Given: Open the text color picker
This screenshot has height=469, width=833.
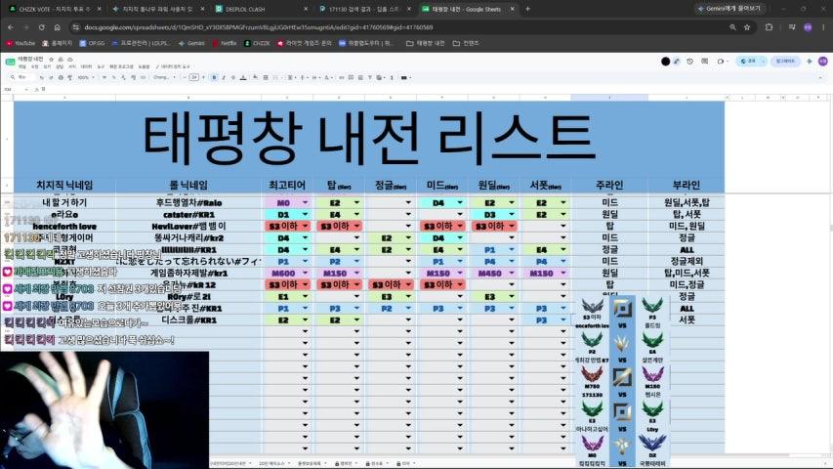Looking at the screenshot, I should pyautogui.click(x=243, y=77).
